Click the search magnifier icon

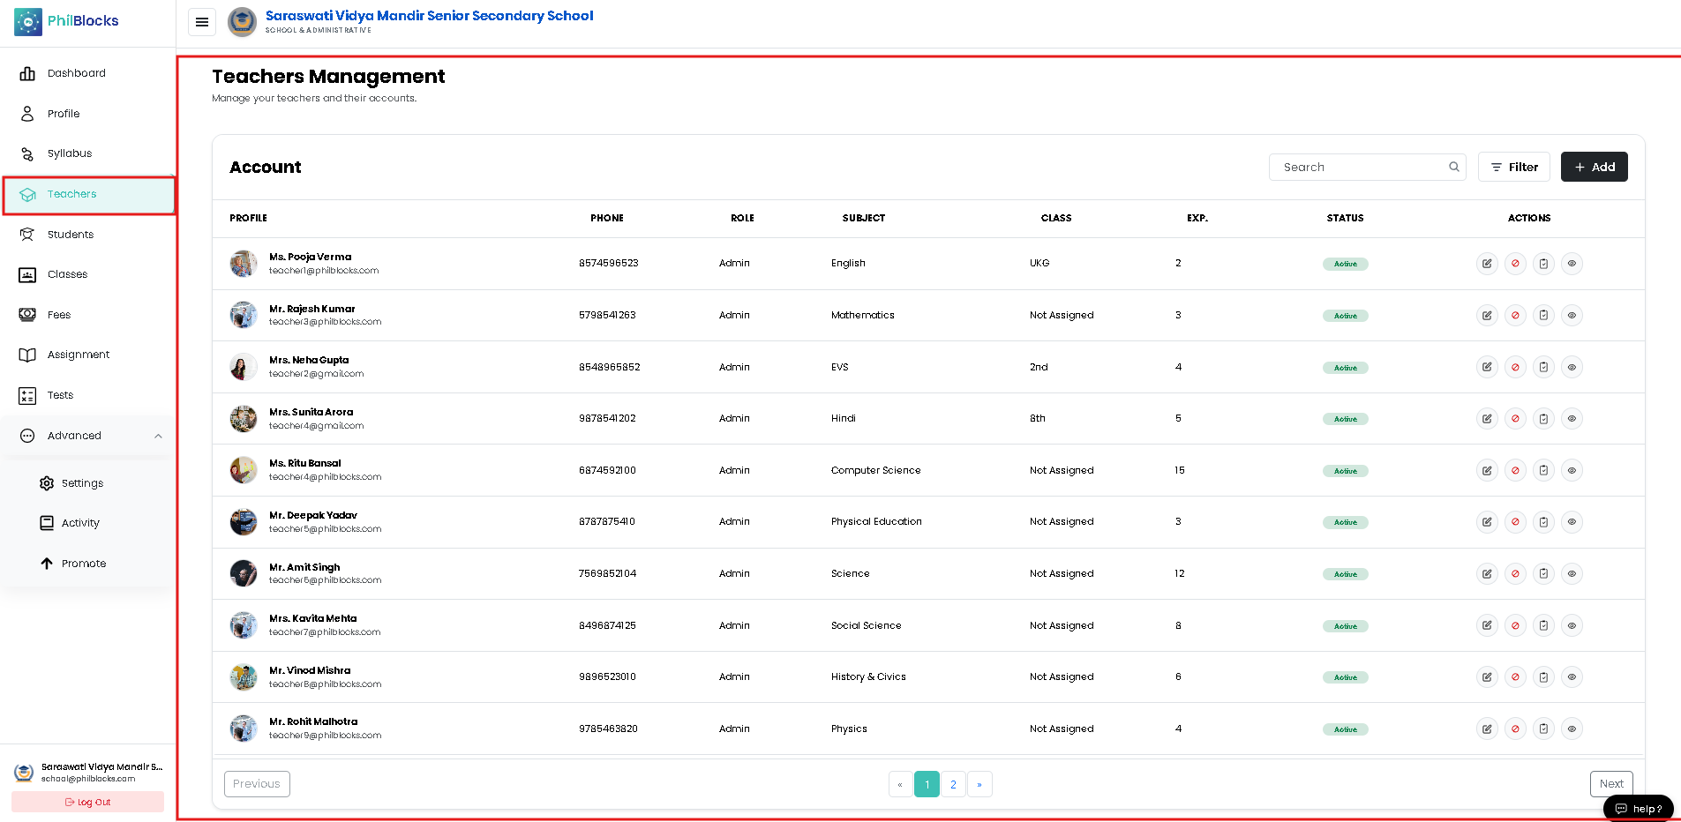tap(1453, 167)
